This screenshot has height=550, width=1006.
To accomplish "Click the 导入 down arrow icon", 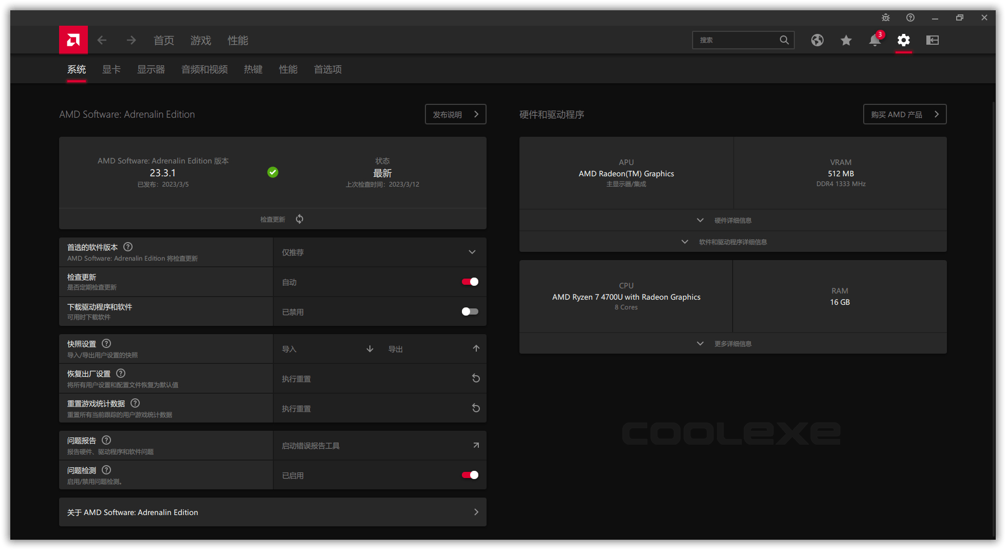I will click(x=370, y=349).
